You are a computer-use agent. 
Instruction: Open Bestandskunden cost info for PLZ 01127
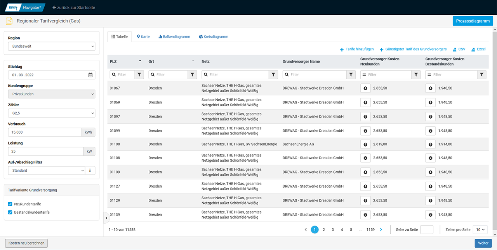(431, 186)
